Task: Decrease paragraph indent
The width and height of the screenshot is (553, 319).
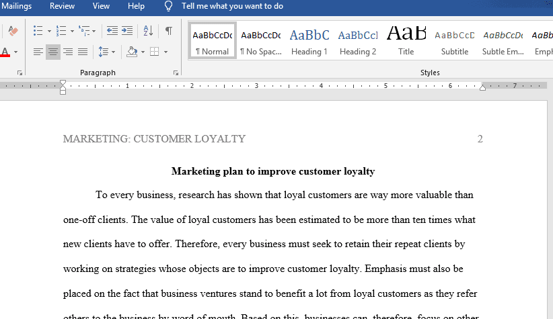Action: click(x=112, y=31)
